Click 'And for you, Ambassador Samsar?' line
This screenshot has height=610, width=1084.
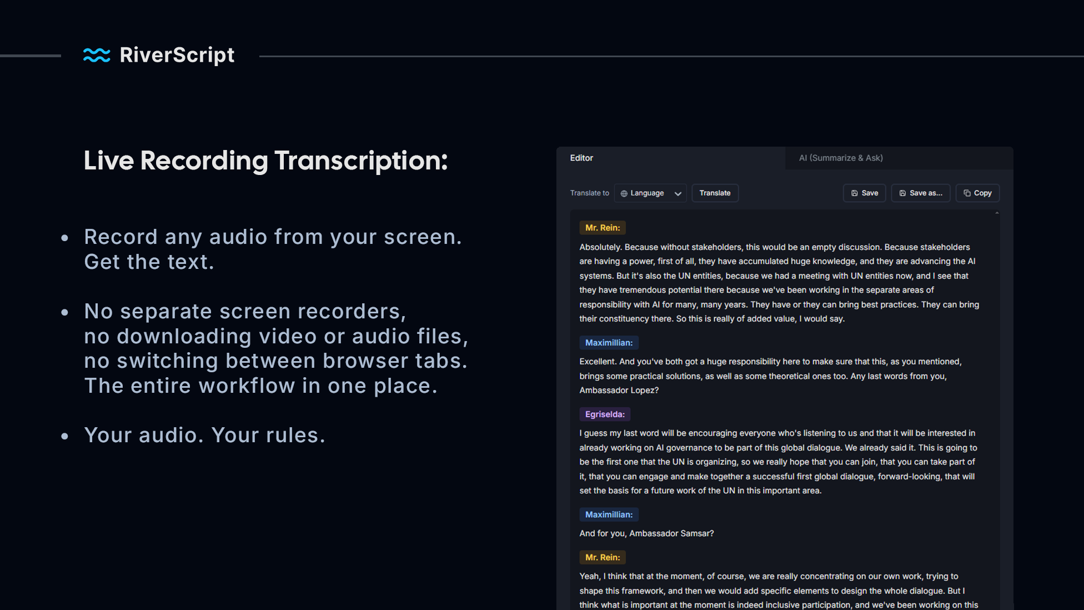tap(646, 533)
